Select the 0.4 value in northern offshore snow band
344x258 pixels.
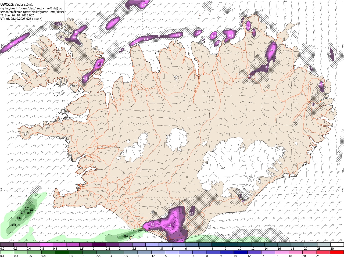[x=146, y=39]
